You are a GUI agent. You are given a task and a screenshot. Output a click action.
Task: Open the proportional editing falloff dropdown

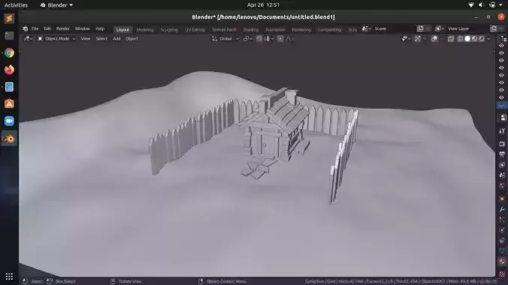pyautogui.click(x=290, y=39)
